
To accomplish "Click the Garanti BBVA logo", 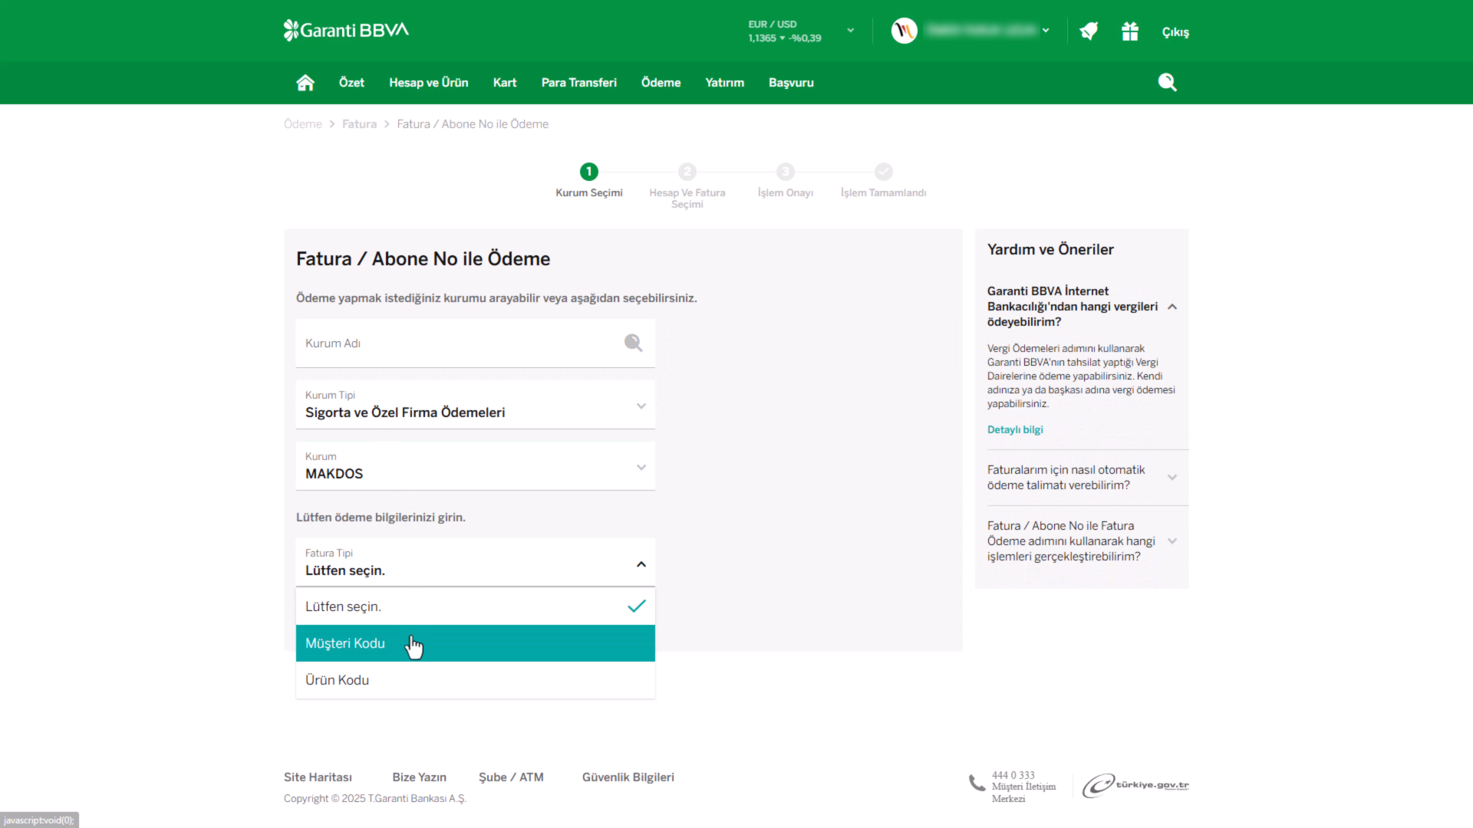I will coord(346,30).
